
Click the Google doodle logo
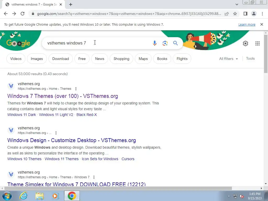(18, 43)
